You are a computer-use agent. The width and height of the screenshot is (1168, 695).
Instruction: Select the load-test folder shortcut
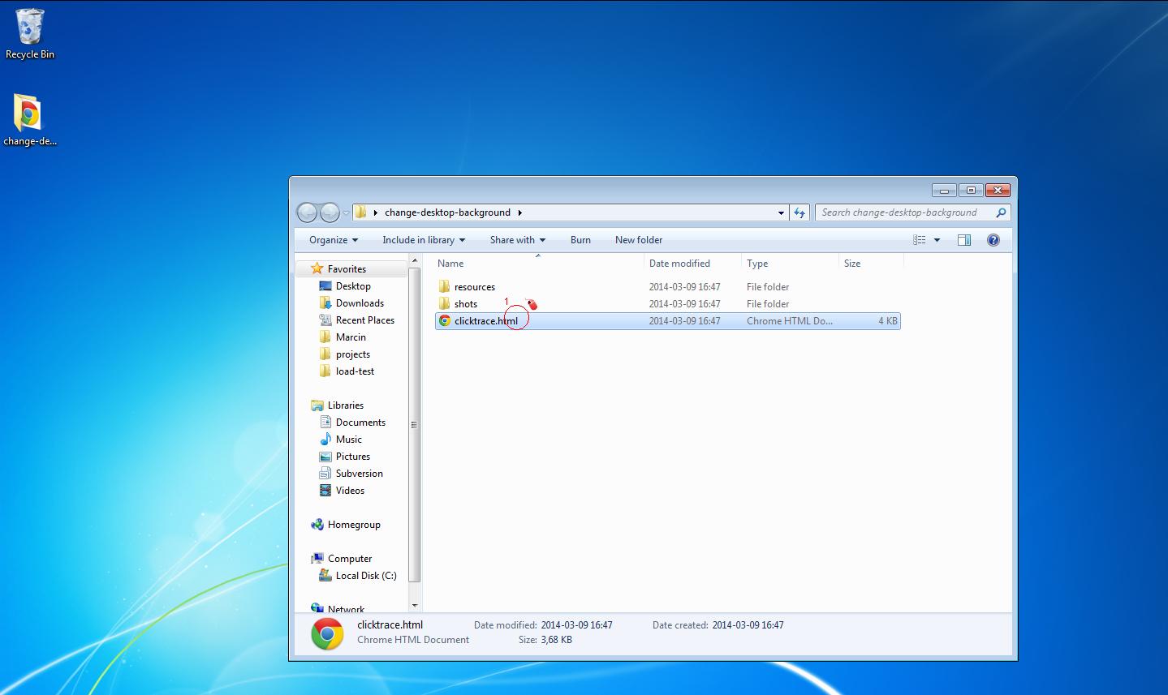click(356, 371)
